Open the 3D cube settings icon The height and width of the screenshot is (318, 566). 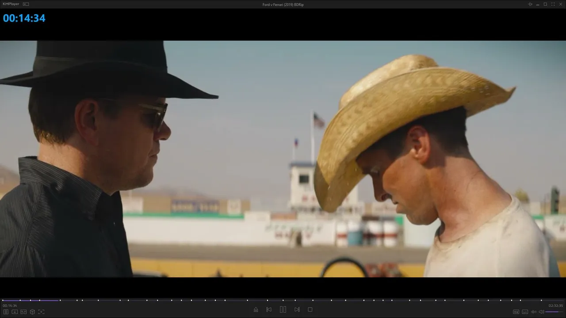(32, 312)
